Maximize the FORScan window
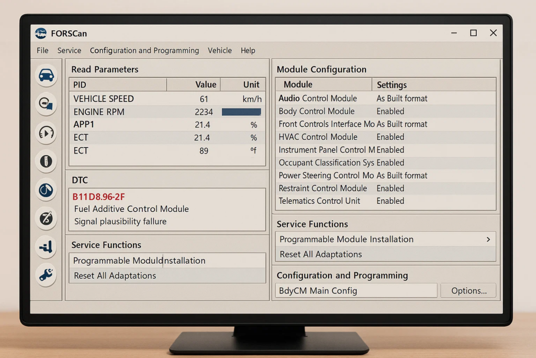This screenshot has width=536, height=358. pos(473,33)
